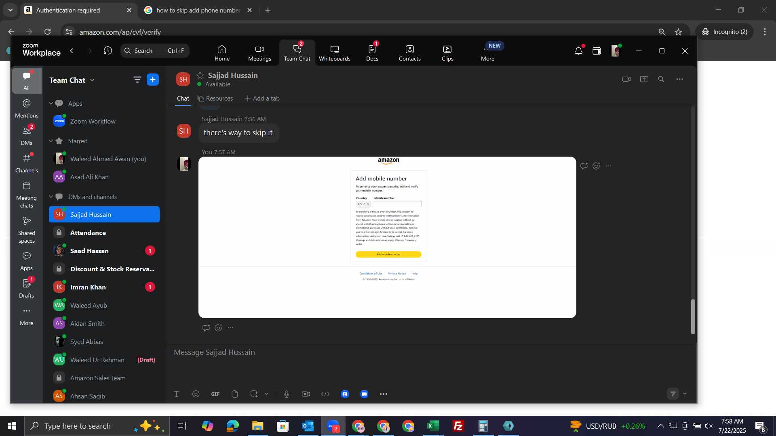This screenshot has height=436, width=776.
Task: Switch to the Resources tab
Action: (215, 99)
